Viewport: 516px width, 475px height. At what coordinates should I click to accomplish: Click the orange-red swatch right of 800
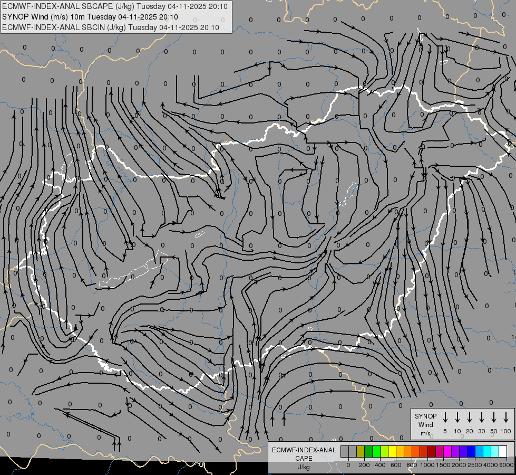(416, 452)
